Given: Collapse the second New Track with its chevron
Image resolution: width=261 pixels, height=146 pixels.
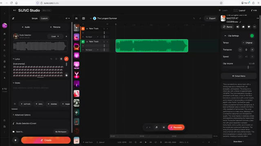Looking at the screenshot, I should coord(107,42).
